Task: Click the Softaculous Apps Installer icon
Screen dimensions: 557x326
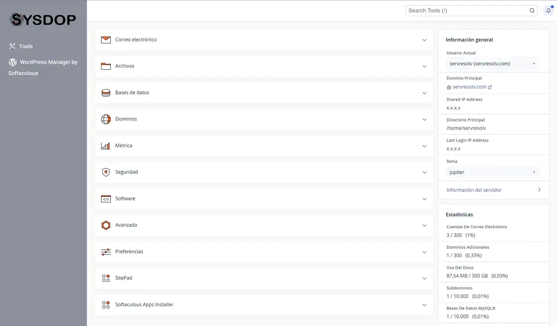Action: click(x=106, y=305)
